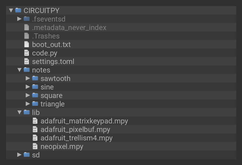The width and height of the screenshot is (242, 165).
Task: Click the CIRCUITPY drive folder icon
Action: pos(18,11)
